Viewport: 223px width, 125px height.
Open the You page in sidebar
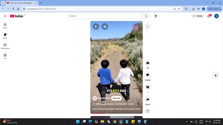(x=5, y=56)
